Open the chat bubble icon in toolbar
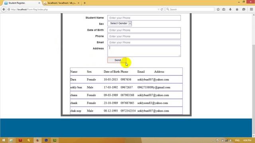Screen dimensions: 255x143 (243, 10)
